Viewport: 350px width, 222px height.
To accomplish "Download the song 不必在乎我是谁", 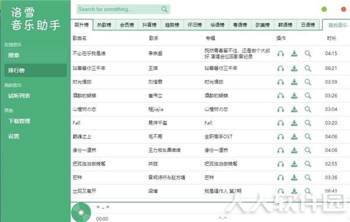I will pyautogui.click(x=294, y=54).
